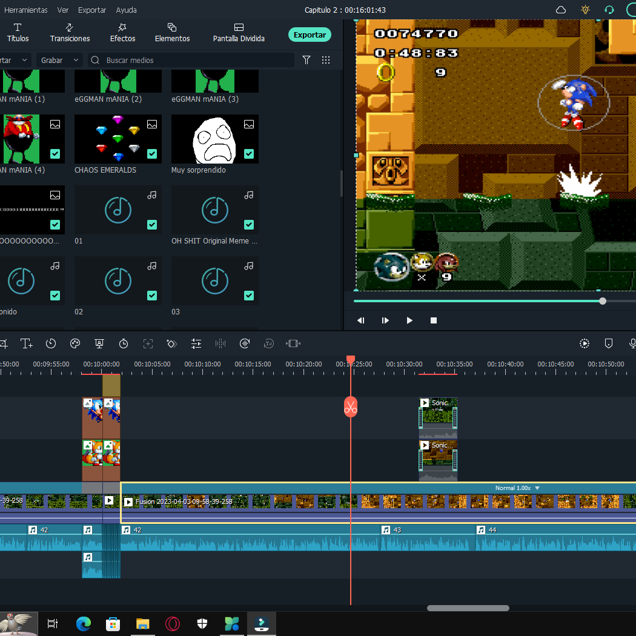Select the Muy sorprendido image thumbnail
The width and height of the screenshot is (636, 636).
(x=215, y=139)
